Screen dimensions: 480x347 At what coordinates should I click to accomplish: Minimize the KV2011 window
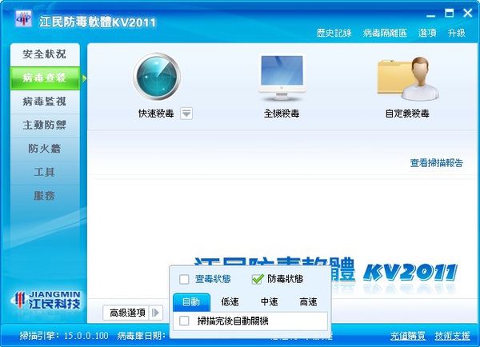[430, 15]
